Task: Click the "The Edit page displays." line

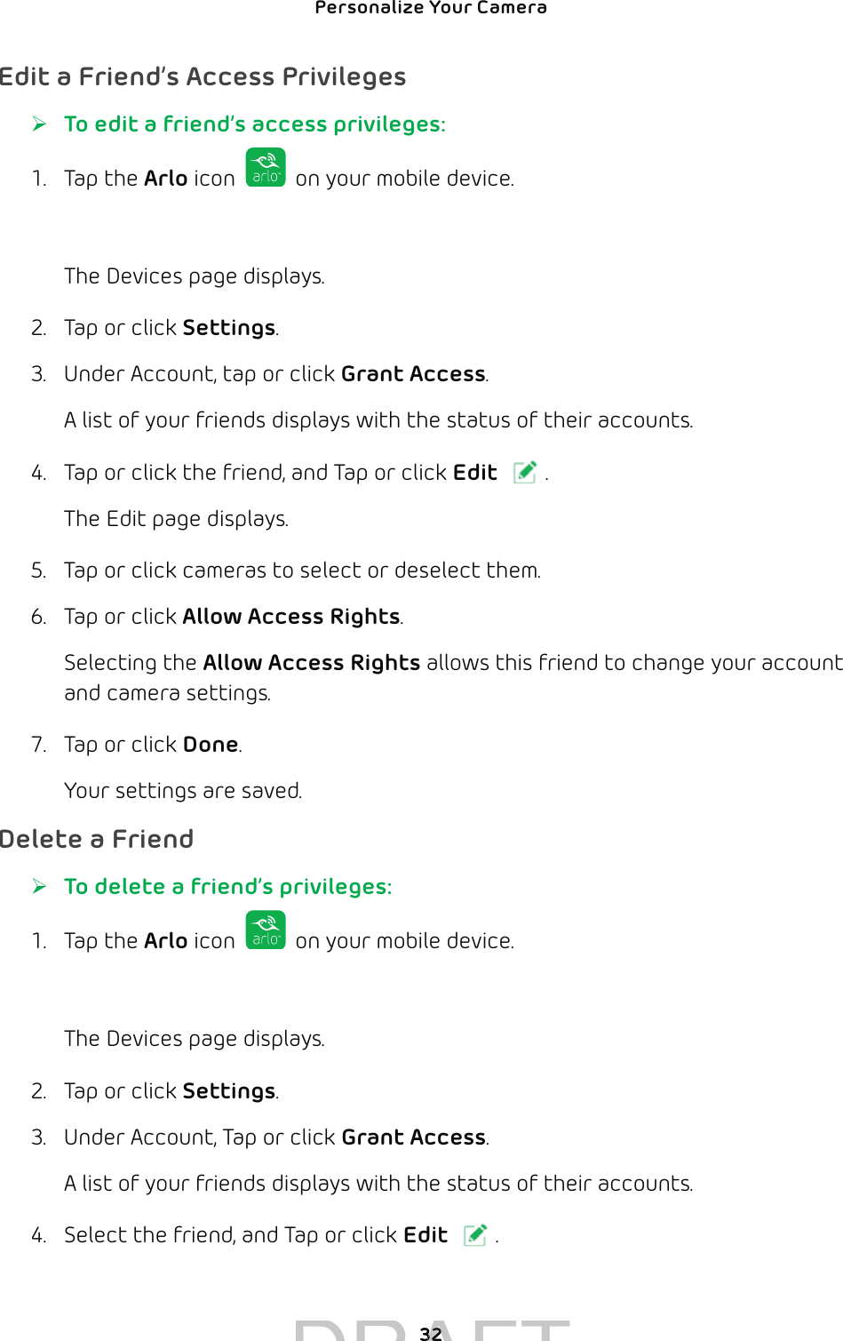Action: 176,519
